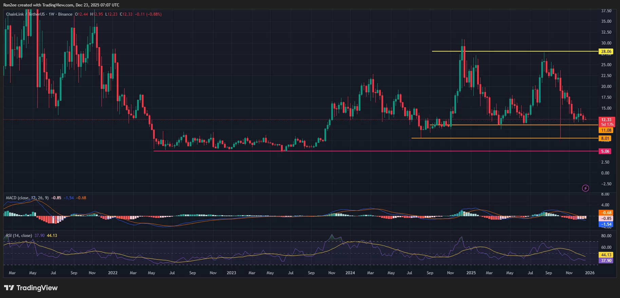Click the 20.00 price axis value
The width and height of the screenshot is (620, 298).
pos(606,87)
